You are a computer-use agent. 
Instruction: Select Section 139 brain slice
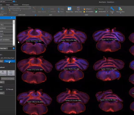point(70,40)
